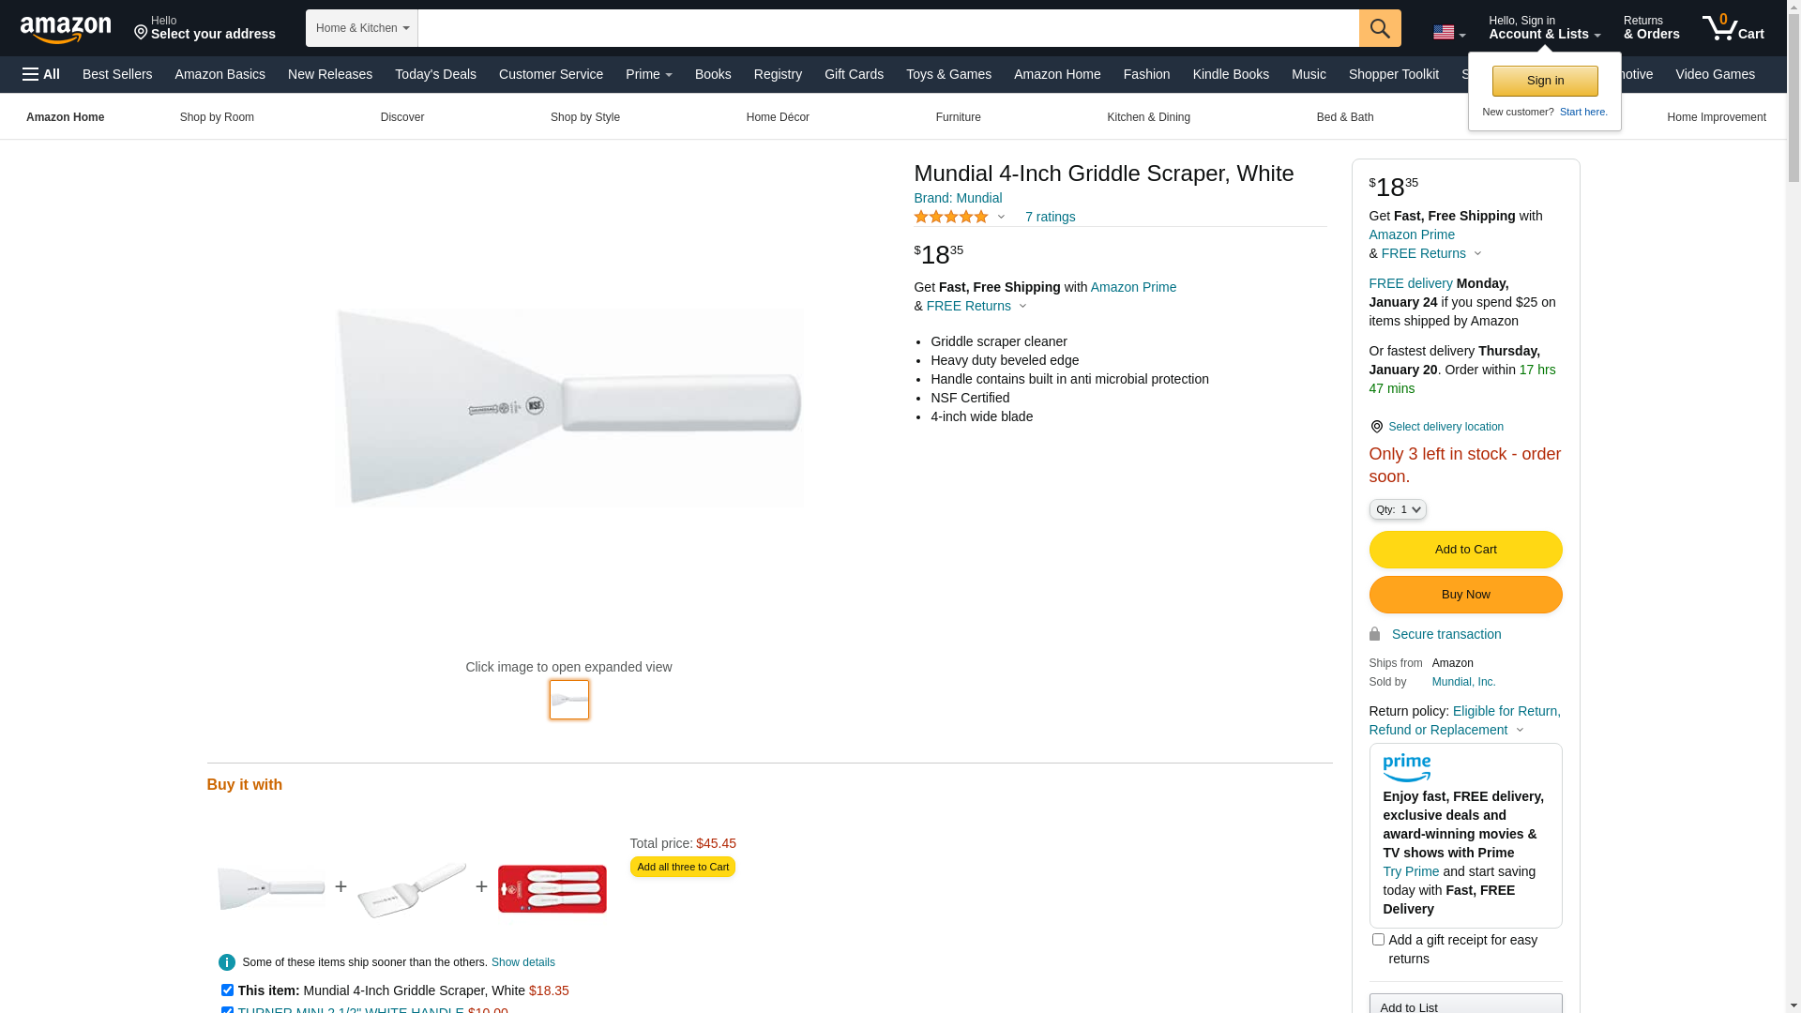
Task: Open the Home & Kitchen search category dropdown
Action: click(361, 28)
